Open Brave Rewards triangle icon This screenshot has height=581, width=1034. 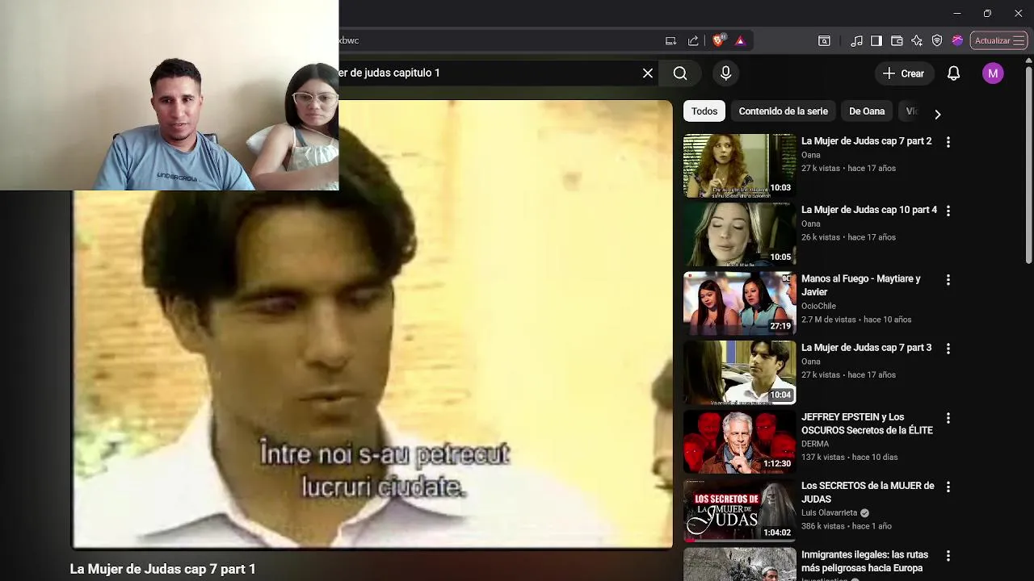click(x=740, y=40)
